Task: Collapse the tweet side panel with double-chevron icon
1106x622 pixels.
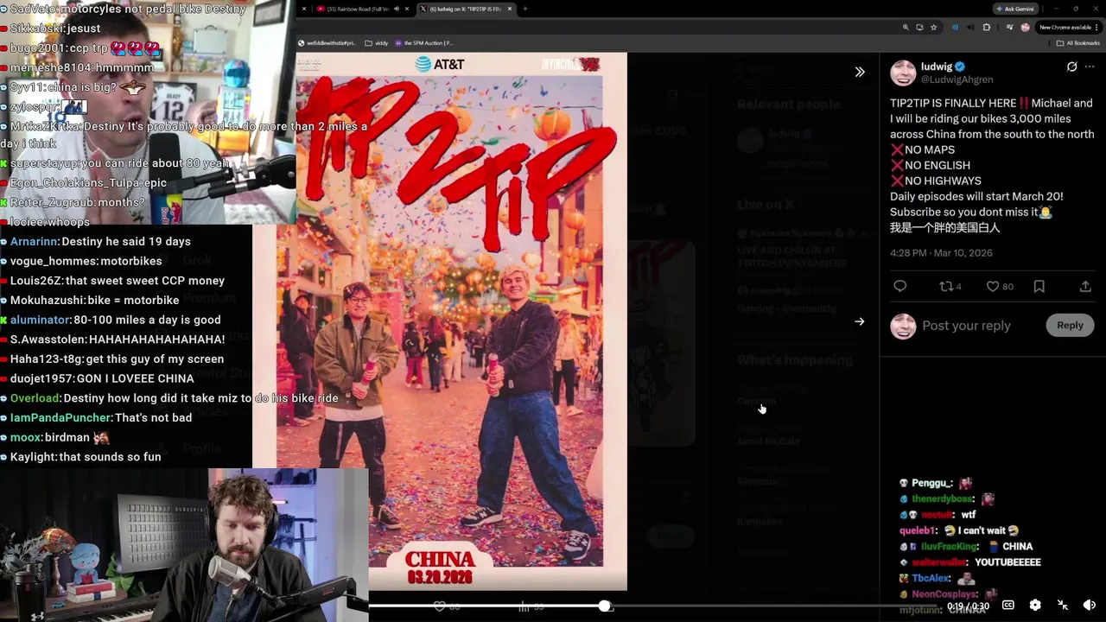Action: pos(860,72)
